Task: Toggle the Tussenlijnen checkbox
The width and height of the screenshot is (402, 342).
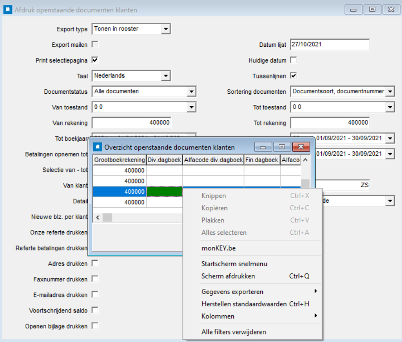Action: coord(294,75)
